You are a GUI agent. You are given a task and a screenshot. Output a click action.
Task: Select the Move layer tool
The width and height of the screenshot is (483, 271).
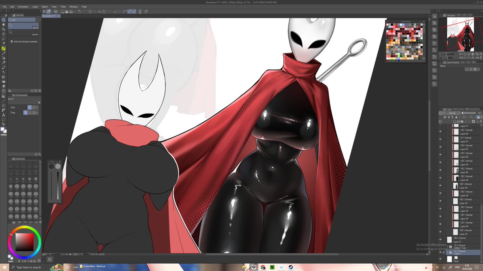[4, 34]
